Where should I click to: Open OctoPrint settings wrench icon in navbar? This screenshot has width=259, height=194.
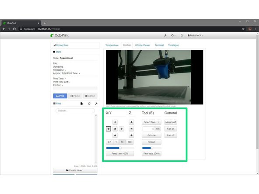(165, 35)
